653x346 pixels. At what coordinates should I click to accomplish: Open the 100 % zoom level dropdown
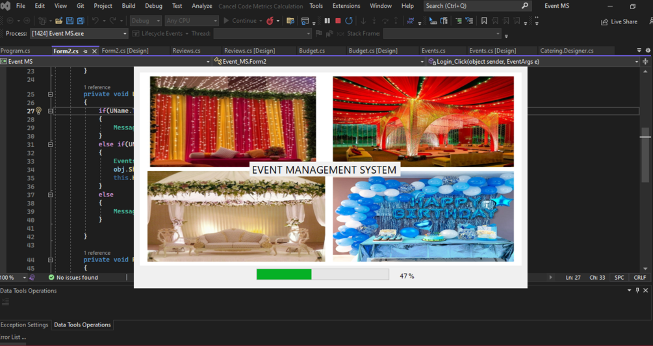pos(14,277)
